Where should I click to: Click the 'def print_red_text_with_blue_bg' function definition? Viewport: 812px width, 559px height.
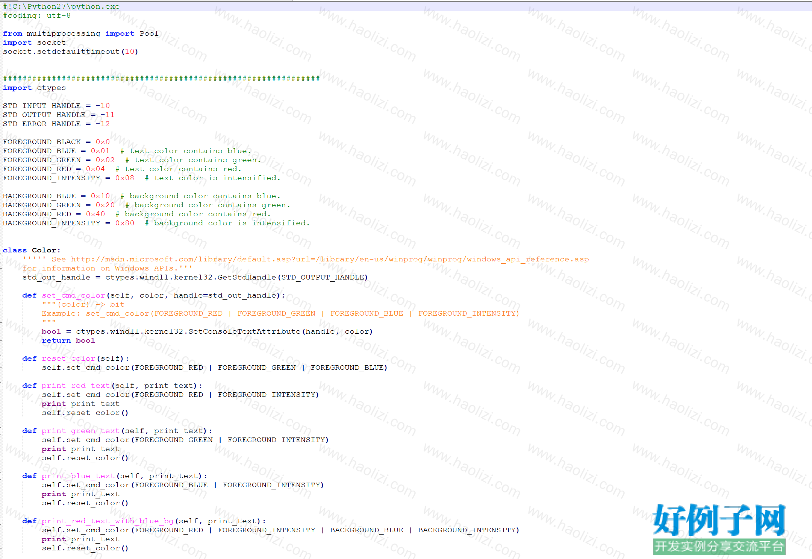tap(144, 521)
